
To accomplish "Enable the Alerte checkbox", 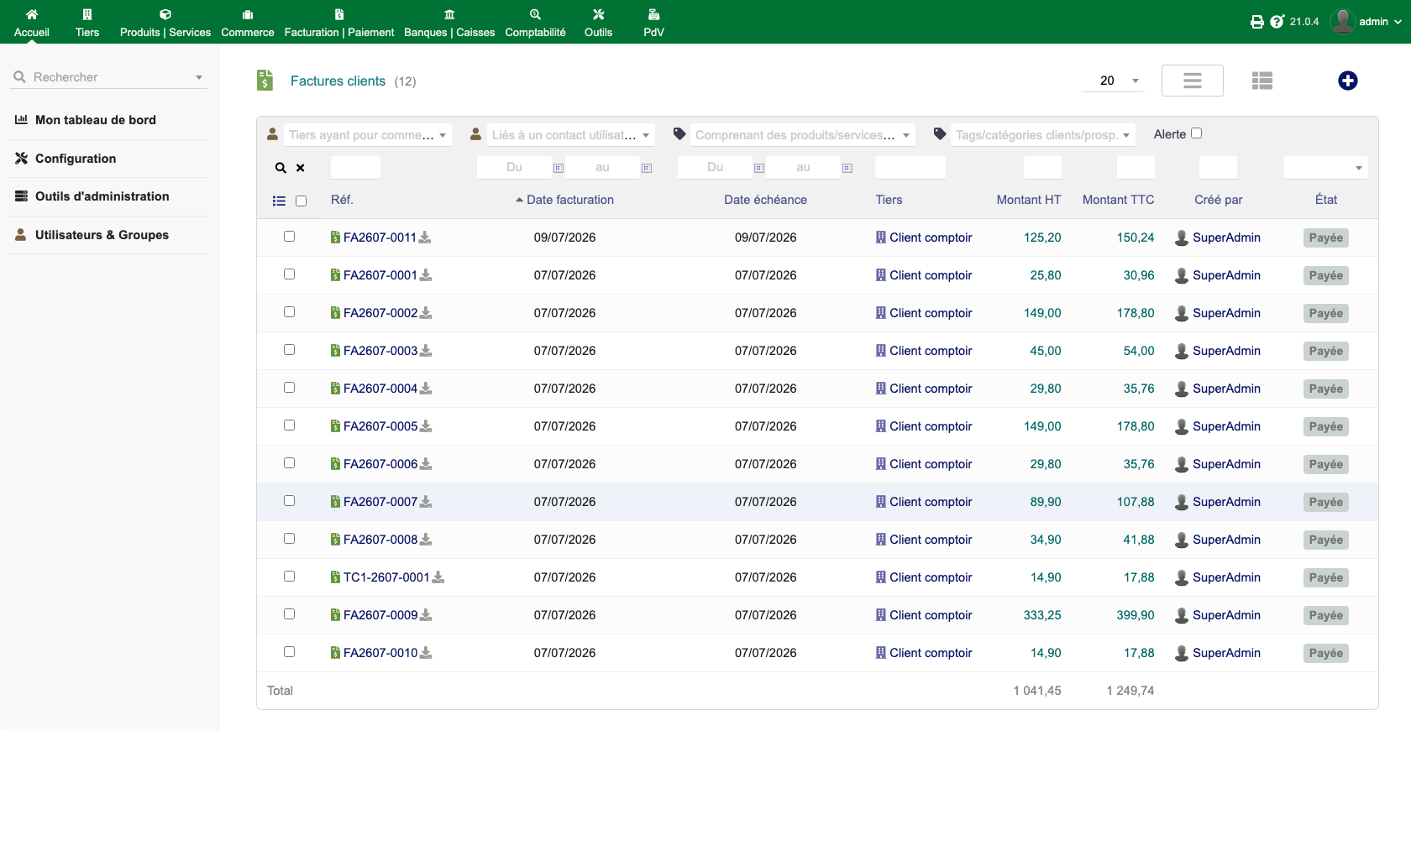I will (x=1196, y=133).
